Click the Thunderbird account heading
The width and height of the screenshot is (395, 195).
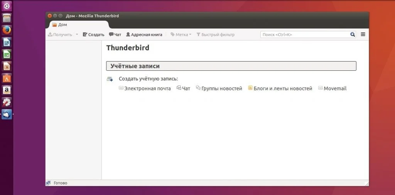[128, 48]
